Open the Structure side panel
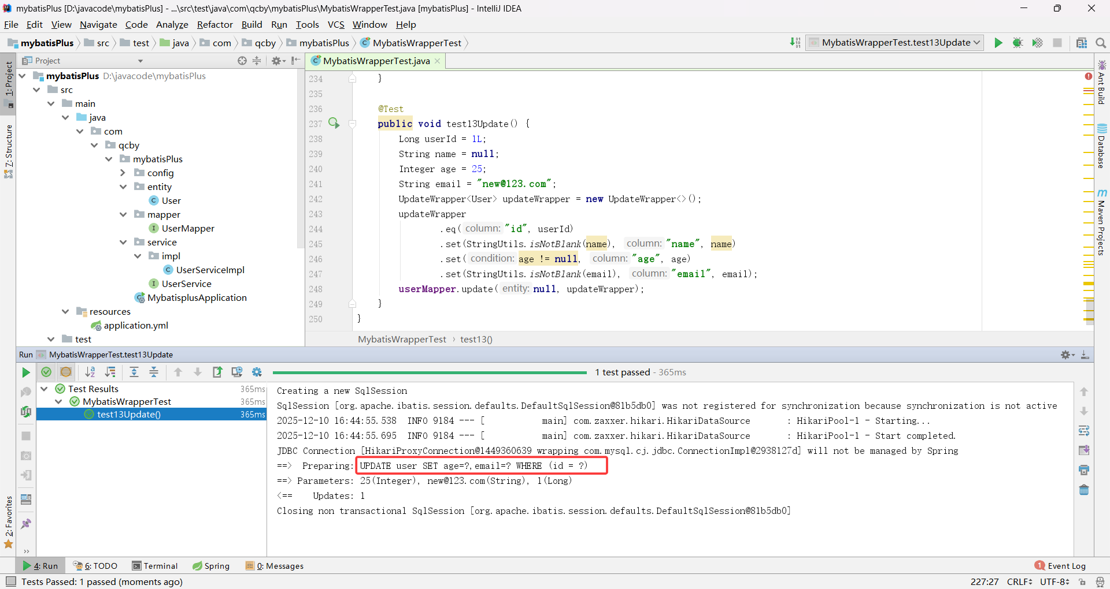Viewport: 1110px width, 589px height. click(x=9, y=151)
